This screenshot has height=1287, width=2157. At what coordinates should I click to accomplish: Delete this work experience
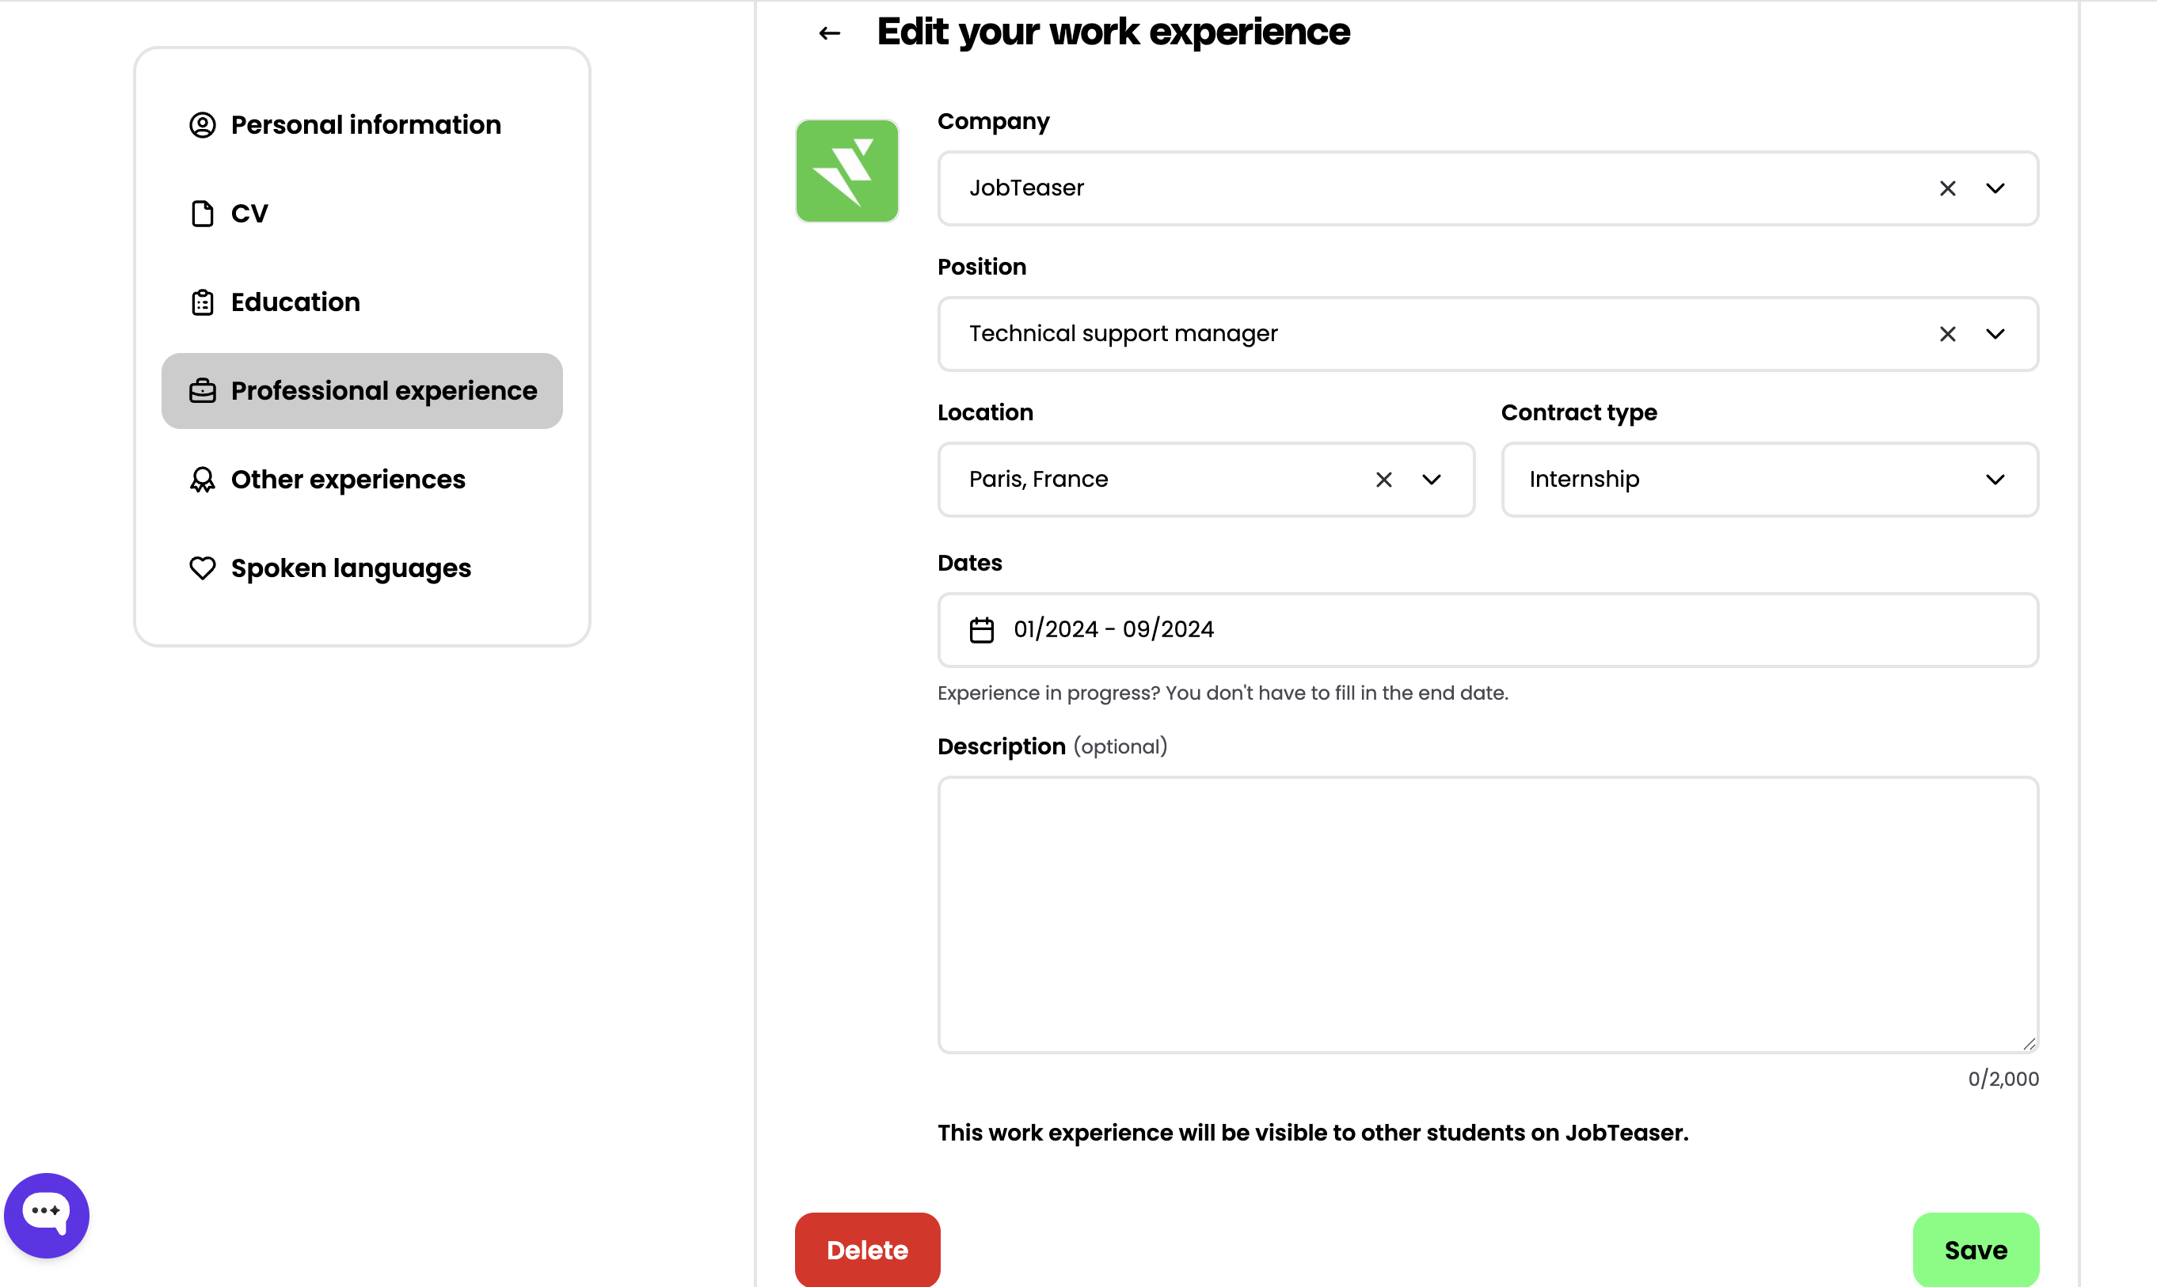[867, 1249]
